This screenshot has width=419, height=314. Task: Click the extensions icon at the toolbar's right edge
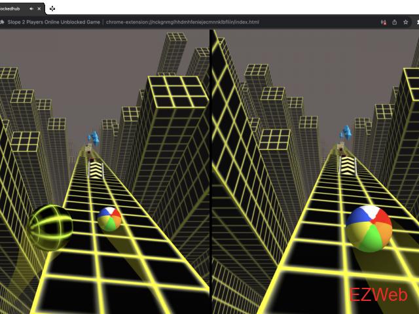416,22
